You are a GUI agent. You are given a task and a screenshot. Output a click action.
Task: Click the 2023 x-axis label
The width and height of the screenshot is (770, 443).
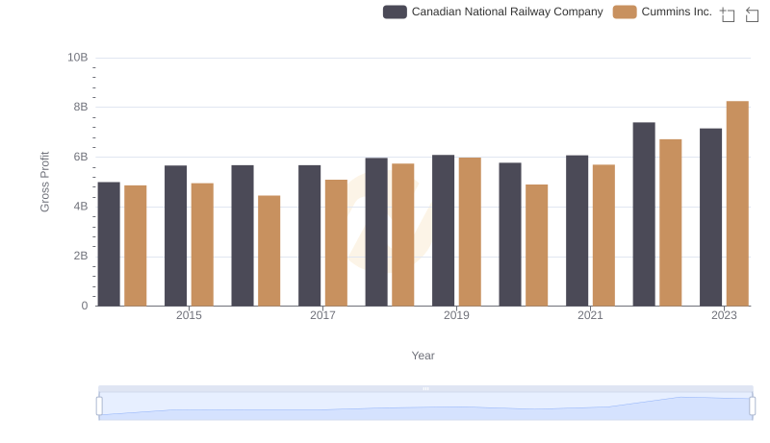coord(725,315)
